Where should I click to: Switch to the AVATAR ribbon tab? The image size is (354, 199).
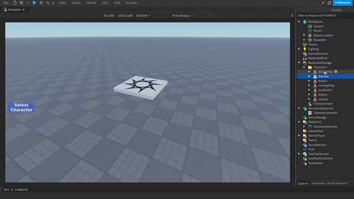[x=91, y=3]
